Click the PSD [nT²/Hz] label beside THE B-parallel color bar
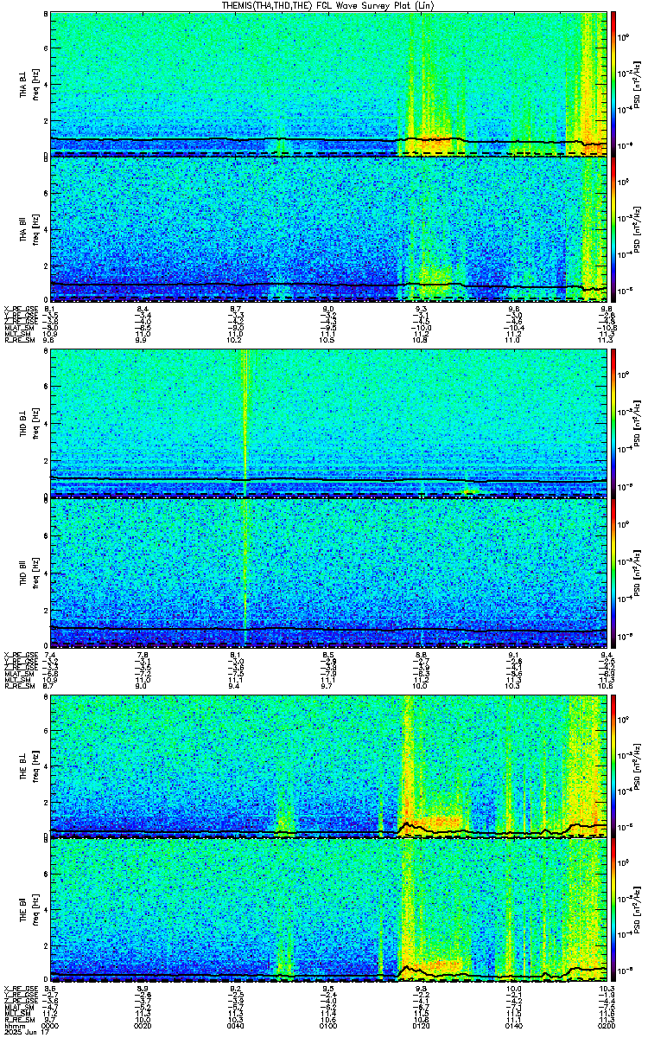Viewport: 648px width, 1038px height. (x=636, y=912)
